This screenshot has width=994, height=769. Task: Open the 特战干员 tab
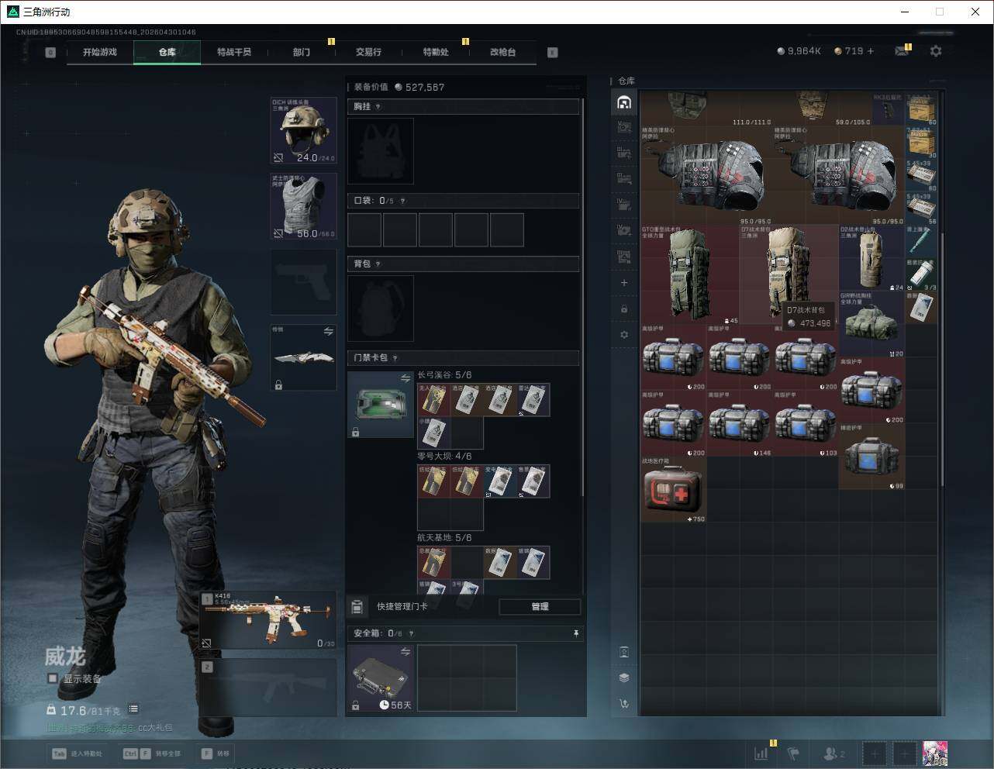click(x=234, y=52)
